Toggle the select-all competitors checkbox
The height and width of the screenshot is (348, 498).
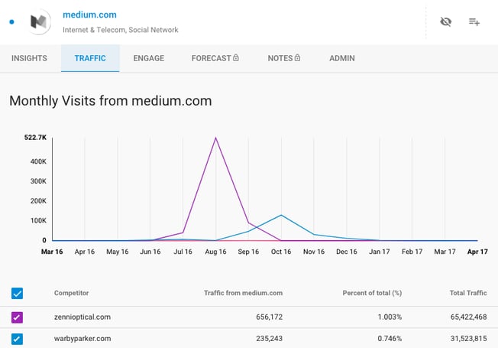coord(17,293)
